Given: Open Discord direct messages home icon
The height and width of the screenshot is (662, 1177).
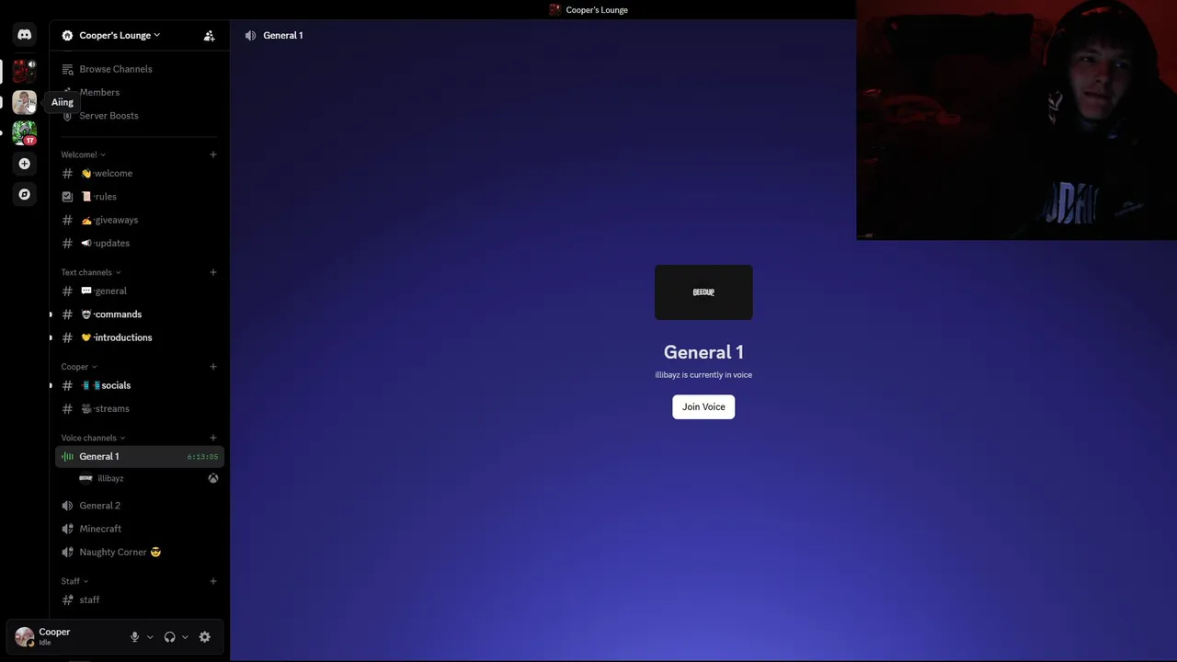Looking at the screenshot, I should 25,35.
